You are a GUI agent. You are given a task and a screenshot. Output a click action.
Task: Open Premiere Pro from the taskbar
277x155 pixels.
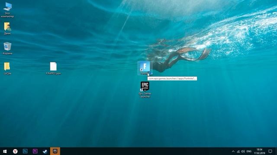pyautogui.click(x=35, y=151)
